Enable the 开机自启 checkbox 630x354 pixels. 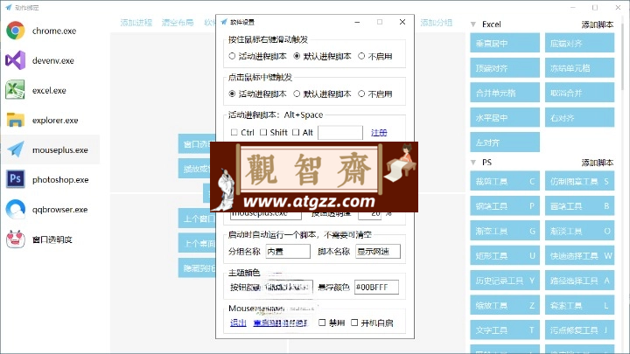354,323
